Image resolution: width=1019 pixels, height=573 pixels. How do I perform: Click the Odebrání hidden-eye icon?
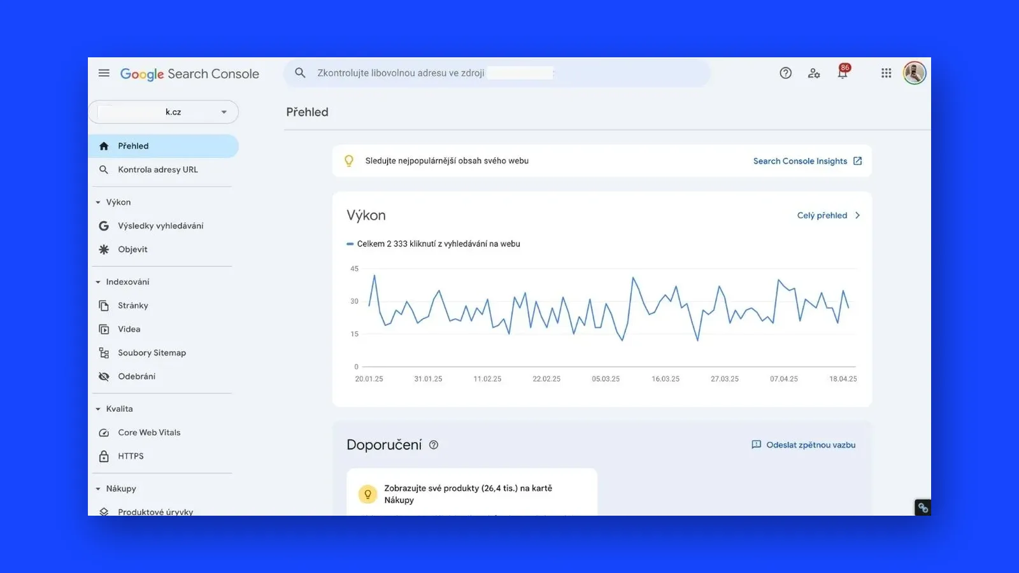tap(104, 376)
